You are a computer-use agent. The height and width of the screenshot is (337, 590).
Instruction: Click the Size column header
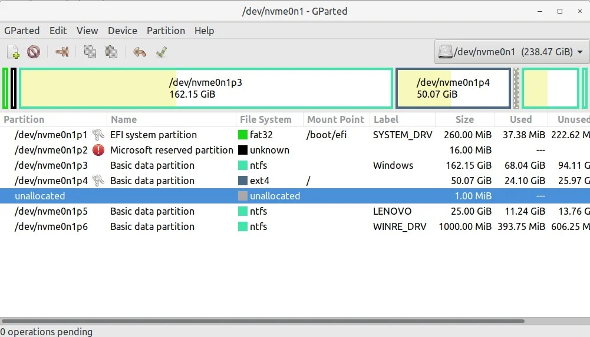tap(464, 119)
